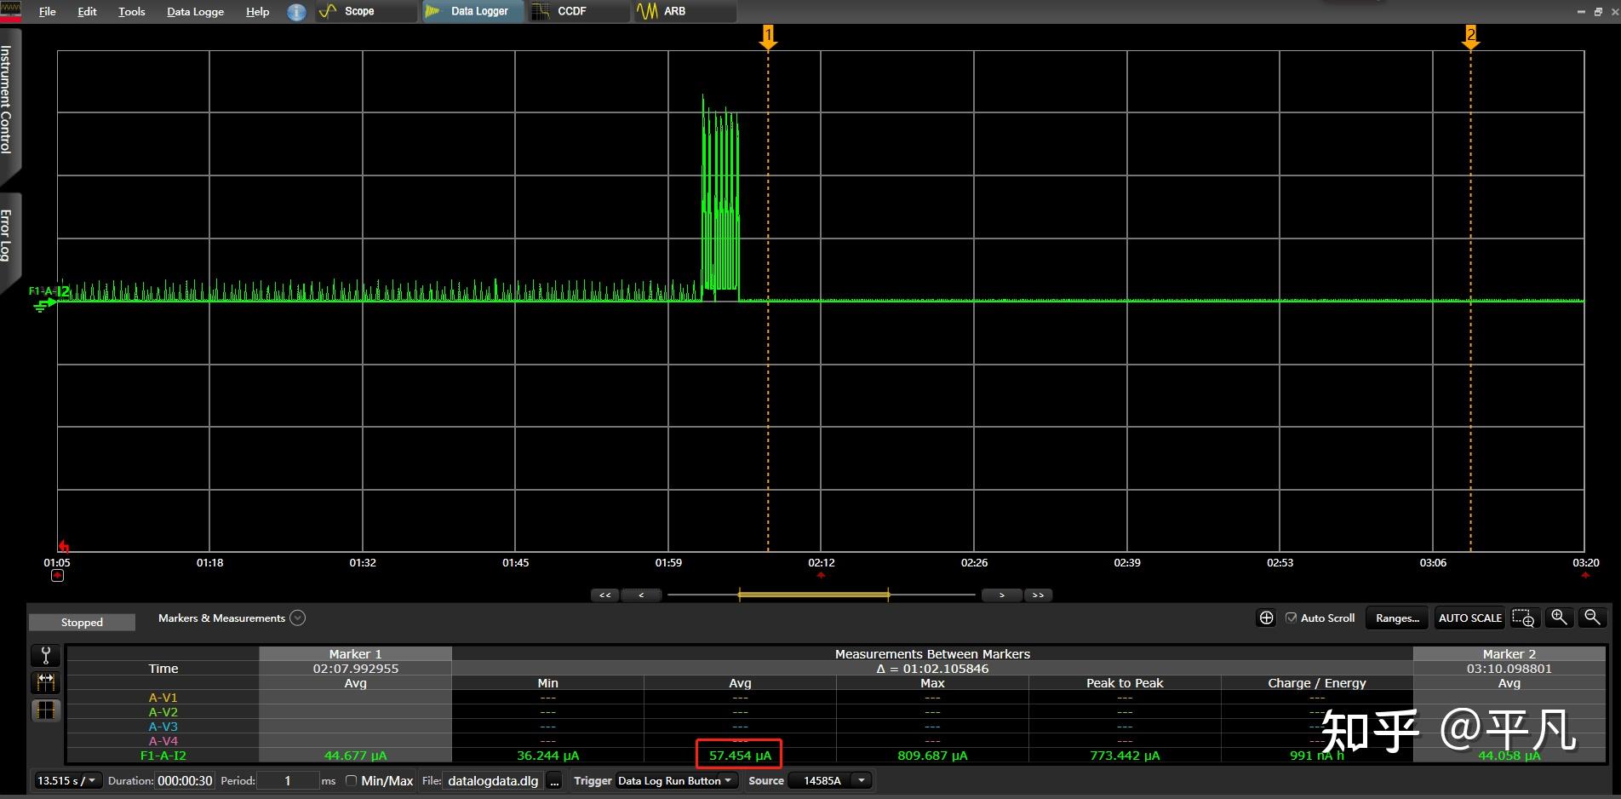Toggle the Min/Max checkbox

pyautogui.click(x=350, y=780)
